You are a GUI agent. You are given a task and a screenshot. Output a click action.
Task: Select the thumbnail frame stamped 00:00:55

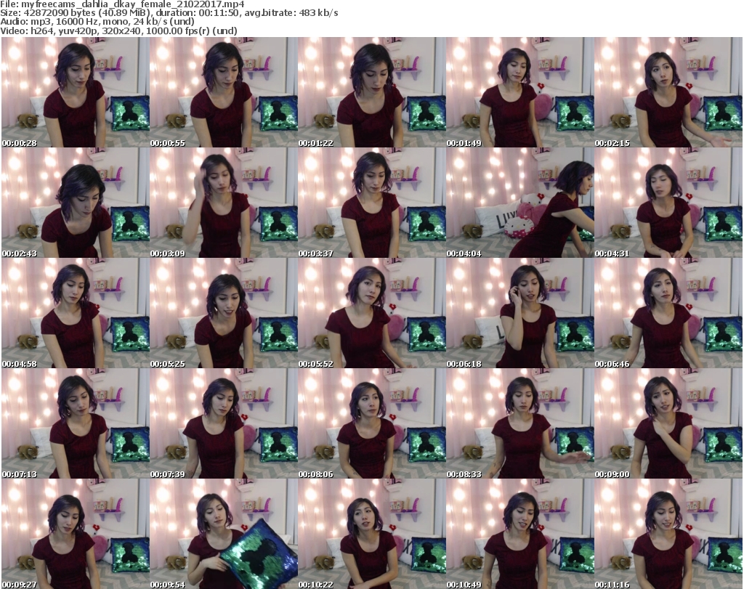(224, 92)
